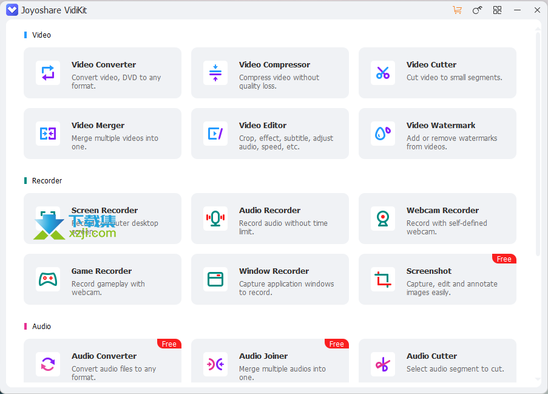548x394 pixels.
Task: Open the shopping cart purchase icon
Action: pos(457,10)
